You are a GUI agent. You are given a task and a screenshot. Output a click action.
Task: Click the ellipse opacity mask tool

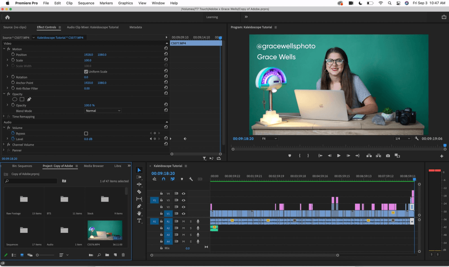coord(15,99)
